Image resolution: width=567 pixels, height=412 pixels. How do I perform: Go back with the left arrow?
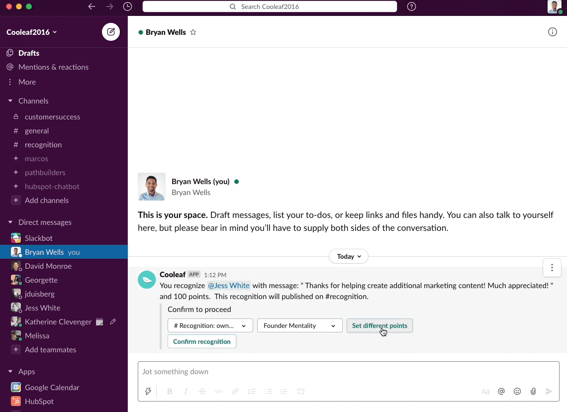click(x=92, y=6)
